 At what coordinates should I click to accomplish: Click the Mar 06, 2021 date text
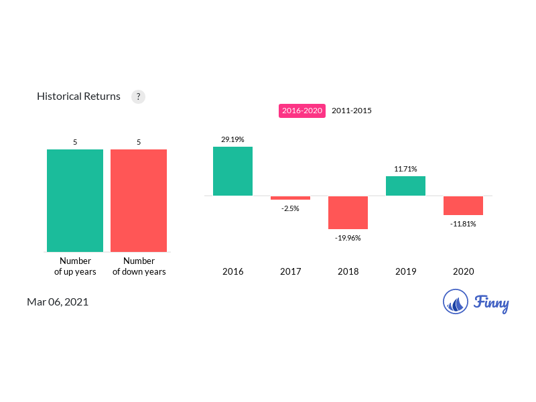[x=58, y=302]
